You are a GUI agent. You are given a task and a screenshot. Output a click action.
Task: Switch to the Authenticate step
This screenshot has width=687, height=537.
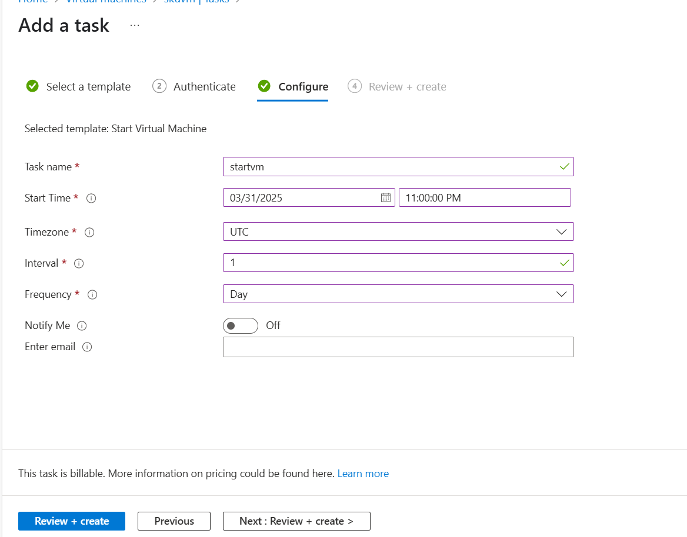tap(194, 86)
